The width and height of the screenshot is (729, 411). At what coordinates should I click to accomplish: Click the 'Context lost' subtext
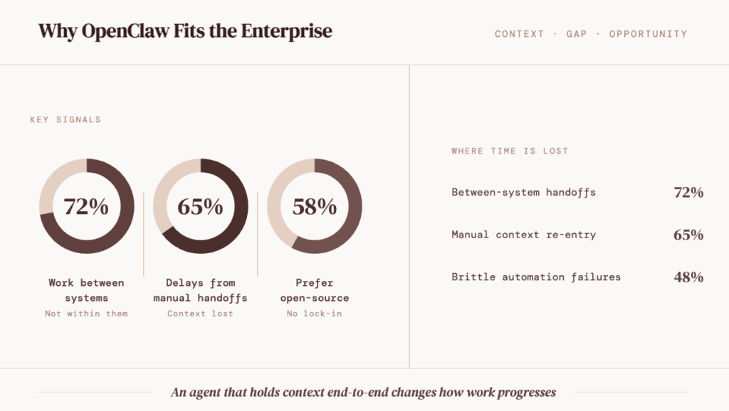pos(200,314)
